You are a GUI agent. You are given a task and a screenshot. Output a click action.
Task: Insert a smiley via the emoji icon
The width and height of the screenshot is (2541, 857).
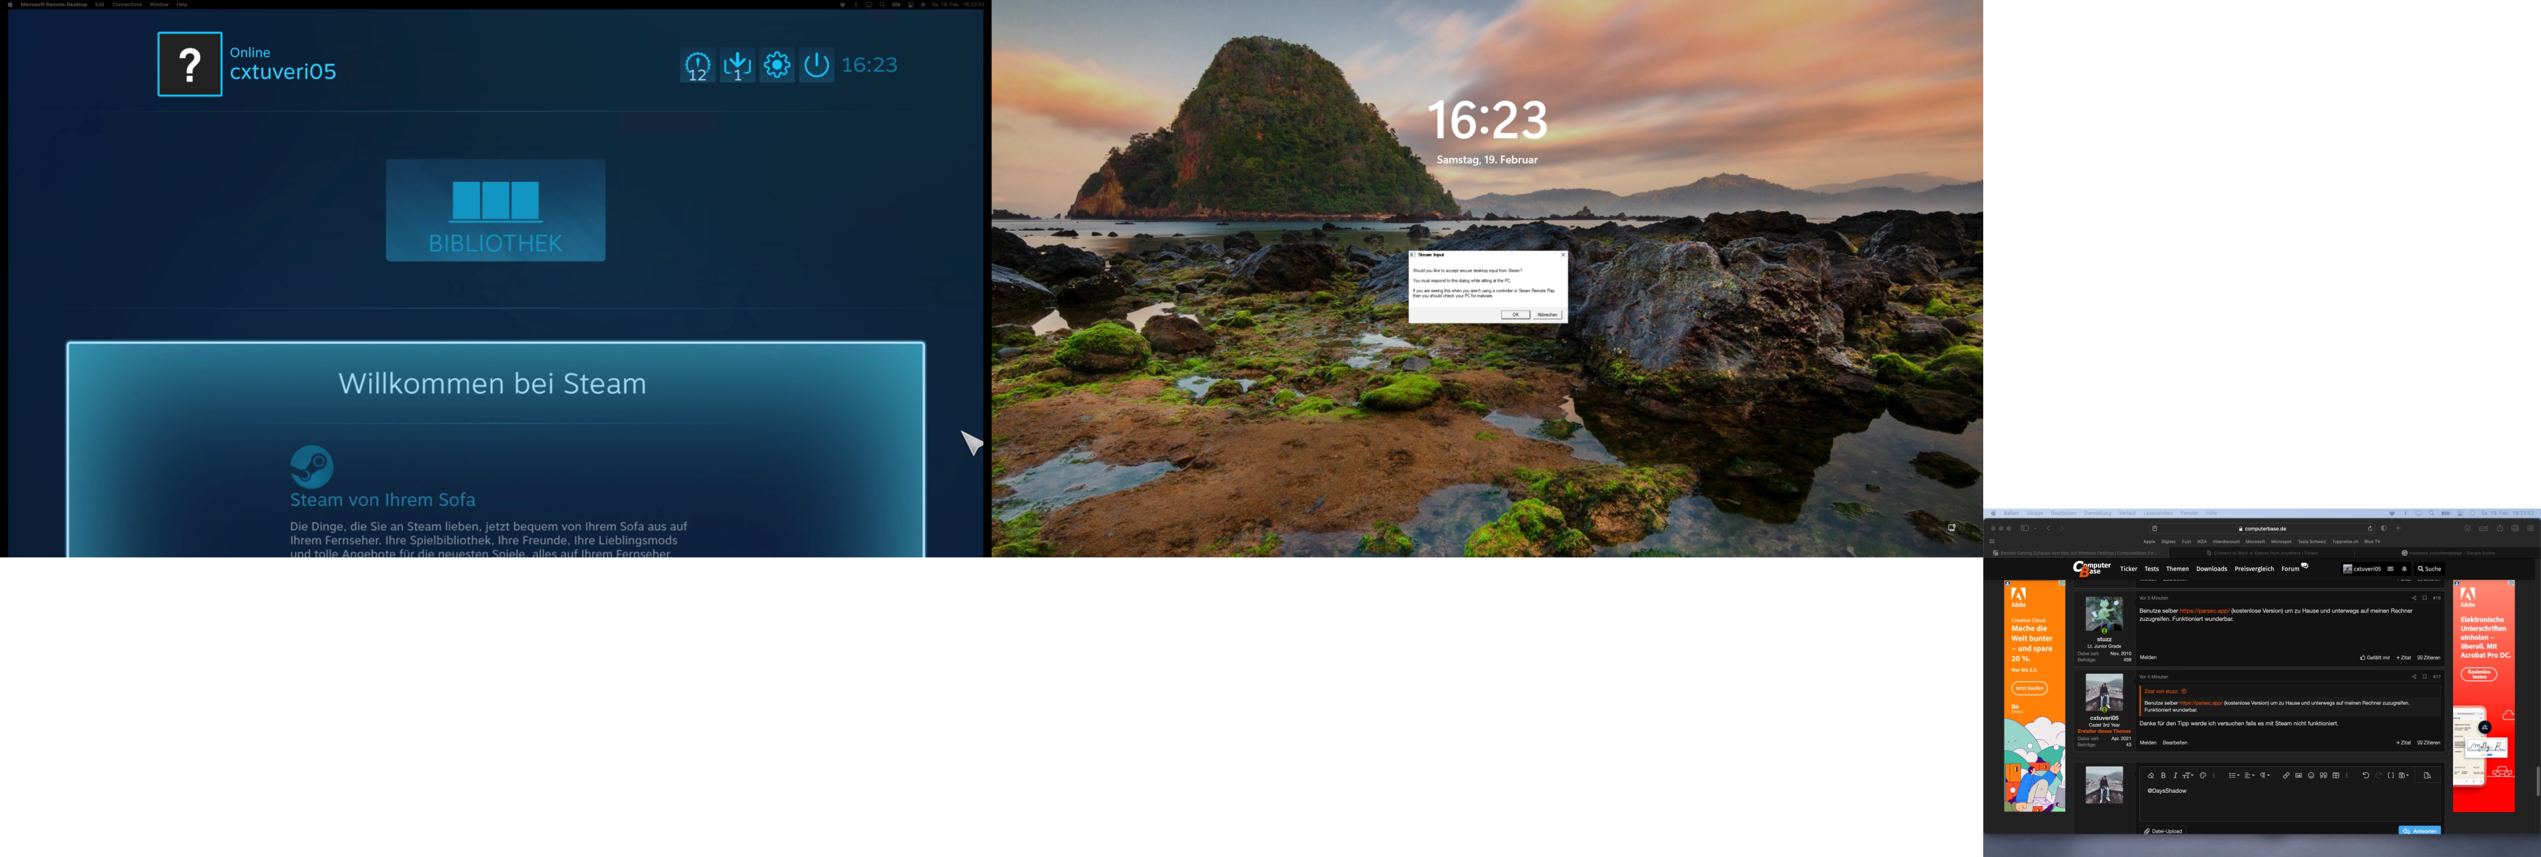2311,776
